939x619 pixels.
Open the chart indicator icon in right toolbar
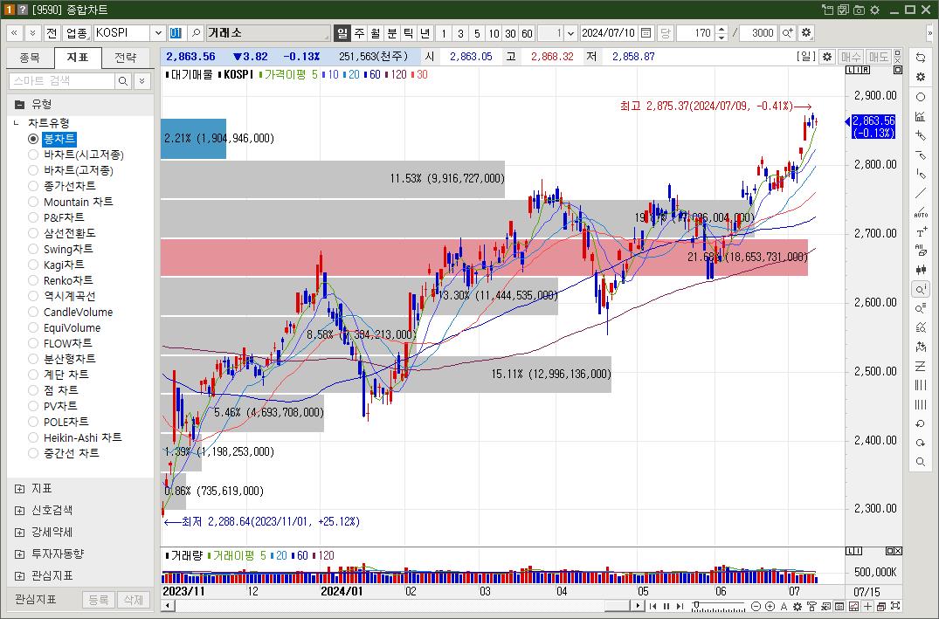click(921, 117)
